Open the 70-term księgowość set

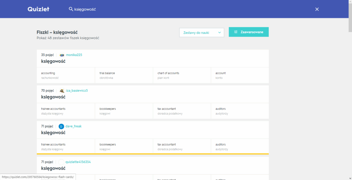[53, 97]
